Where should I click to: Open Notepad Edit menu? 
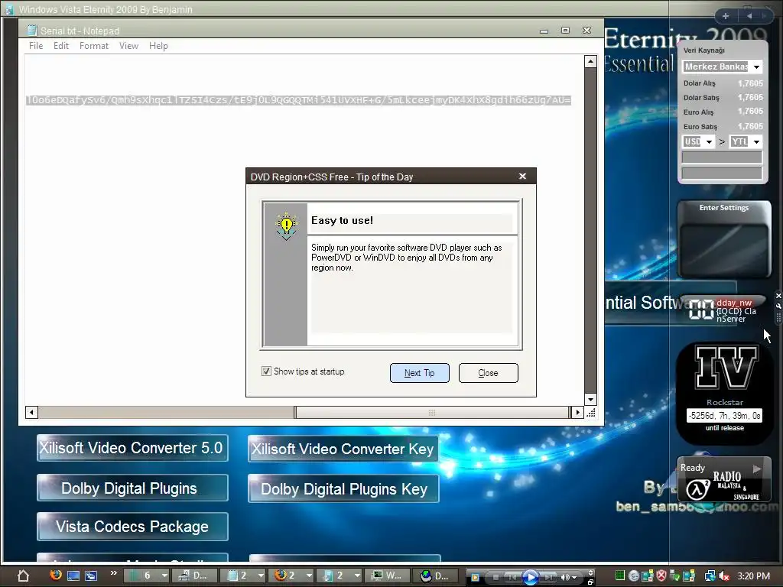61,46
